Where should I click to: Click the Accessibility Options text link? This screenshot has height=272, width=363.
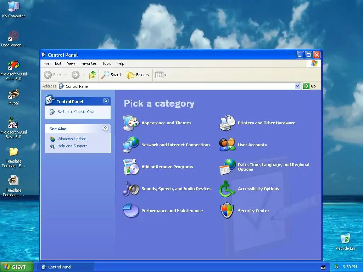[258, 189]
